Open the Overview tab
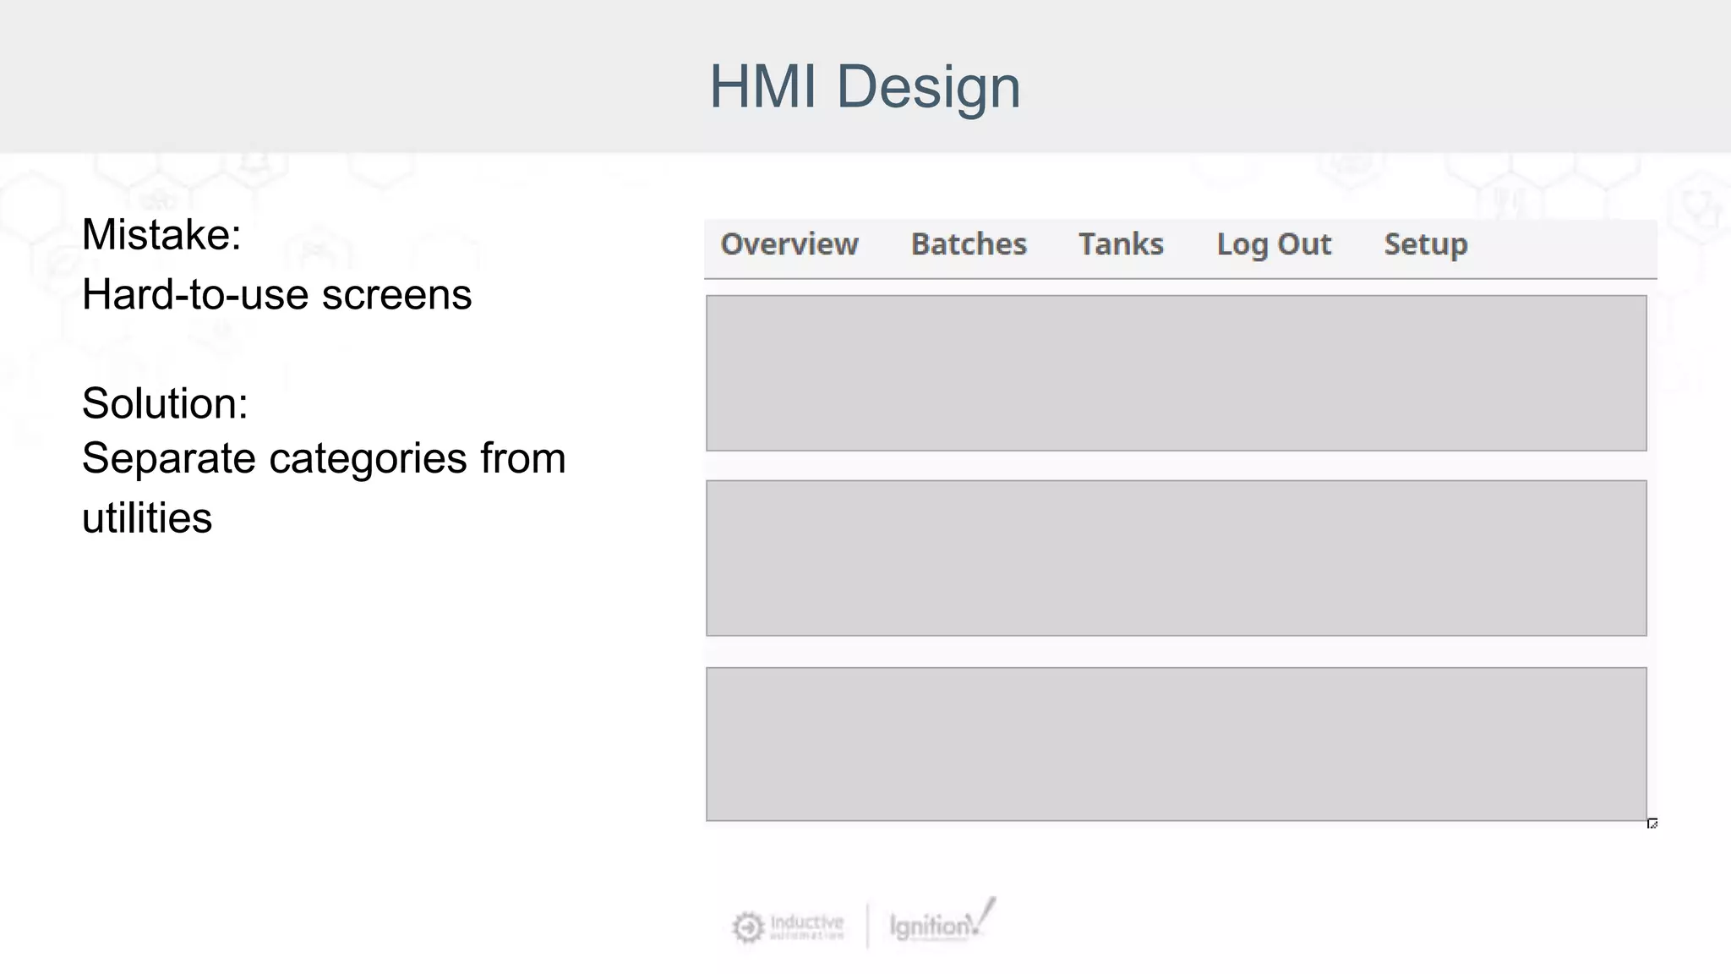Viewport: 1731px width, 974px height. 789,244
